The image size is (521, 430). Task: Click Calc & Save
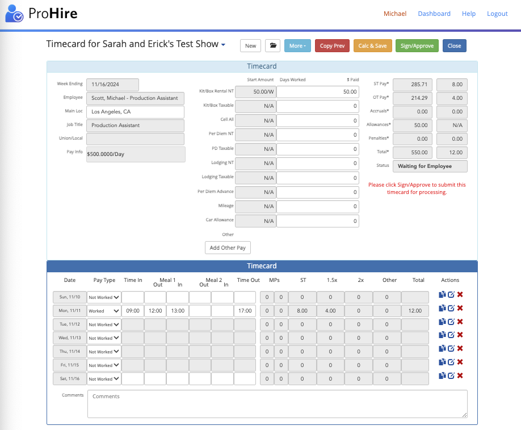[x=372, y=46]
